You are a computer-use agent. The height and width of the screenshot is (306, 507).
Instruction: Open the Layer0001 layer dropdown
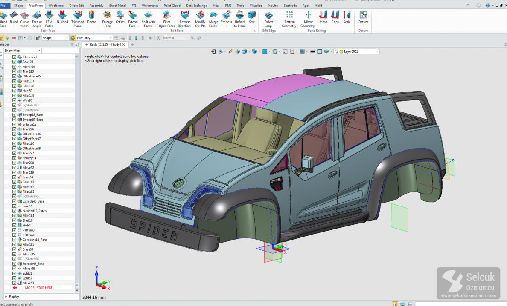click(377, 51)
